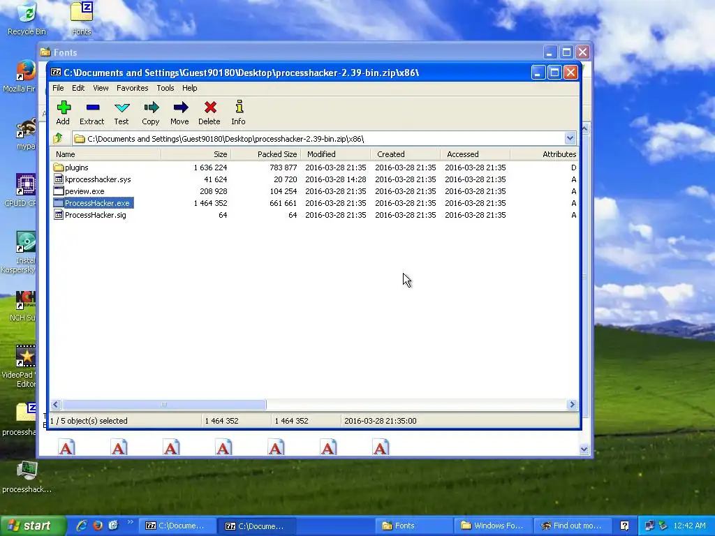Click horizontal scrollbar left arrow
This screenshot has height=536, width=715.
[56, 404]
